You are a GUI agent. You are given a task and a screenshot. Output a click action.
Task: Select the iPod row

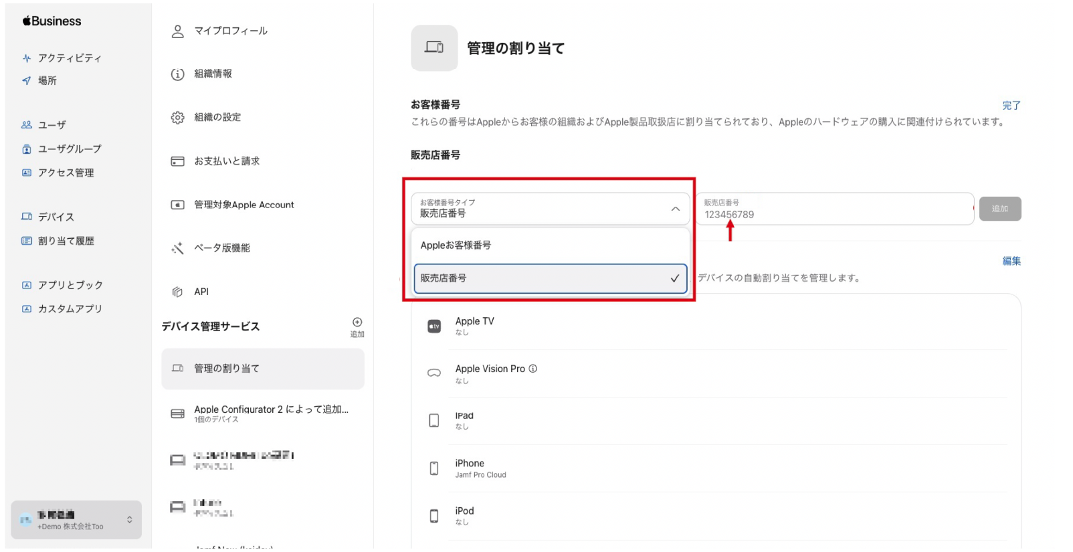coord(716,516)
